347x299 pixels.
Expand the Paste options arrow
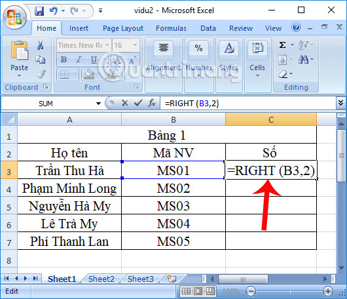[x=19, y=75]
